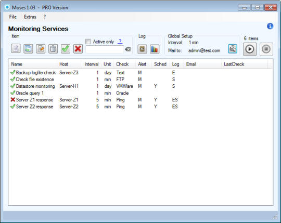Click the edit item pencil icon
The height and width of the screenshot is (223, 281).
coord(41,49)
